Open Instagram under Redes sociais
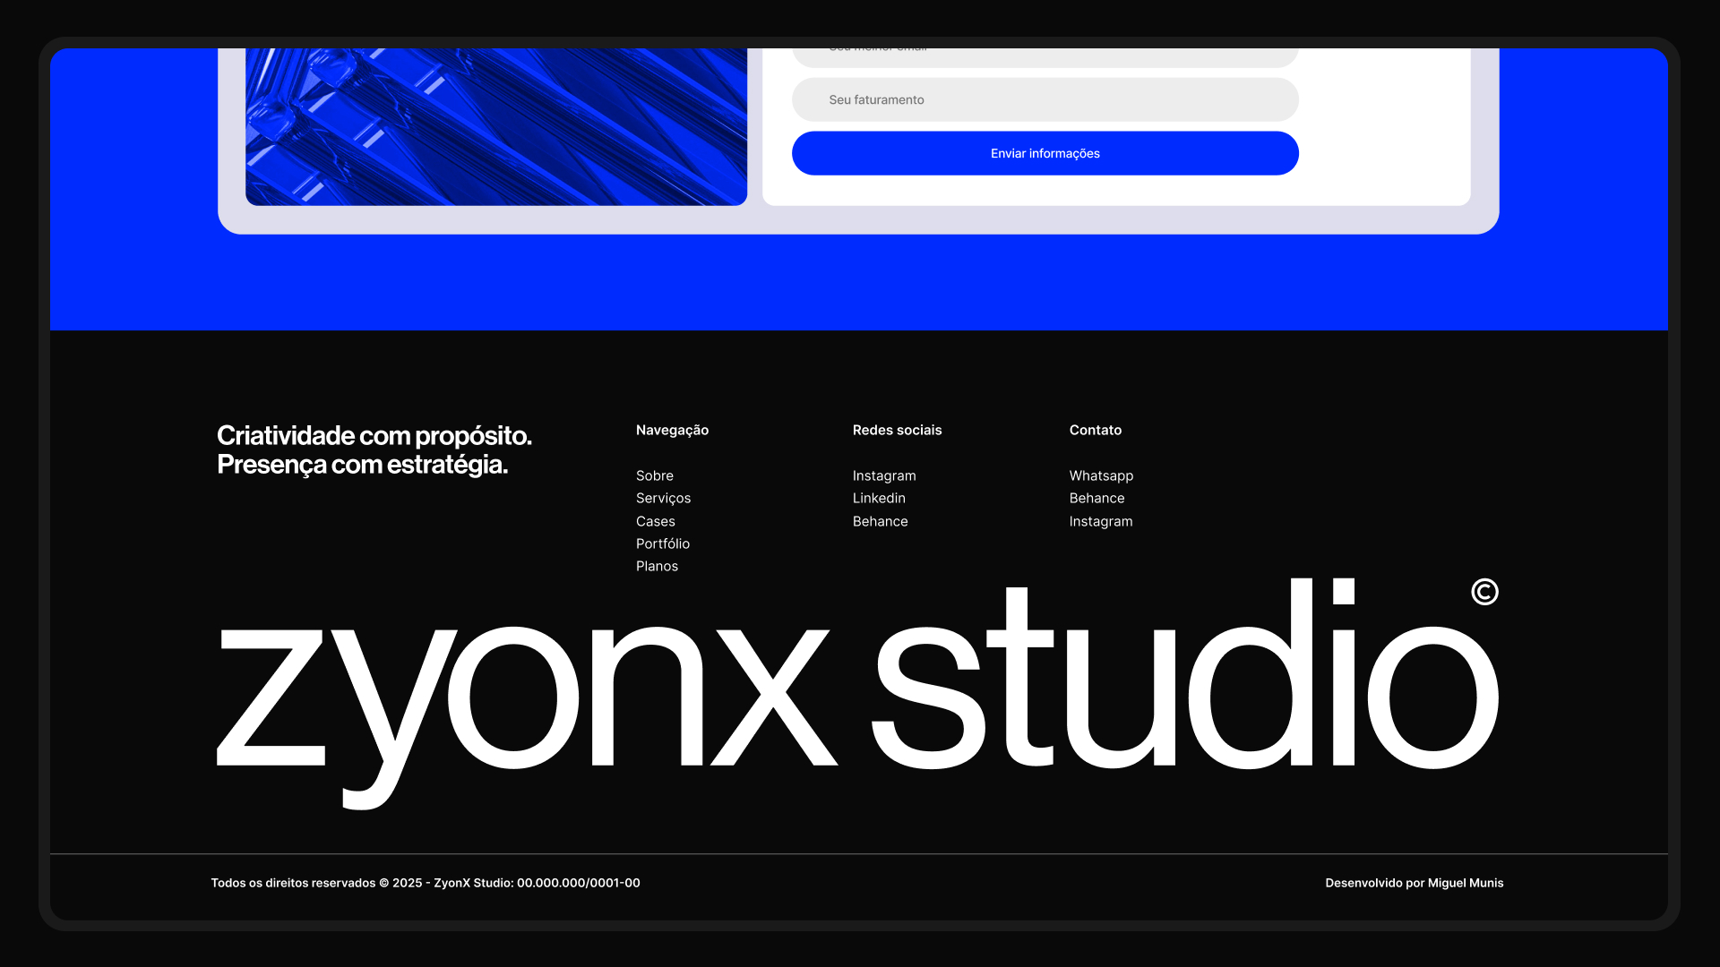Image resolution: width=1720 pixels, height=967 pixels. tap(883, 475)
